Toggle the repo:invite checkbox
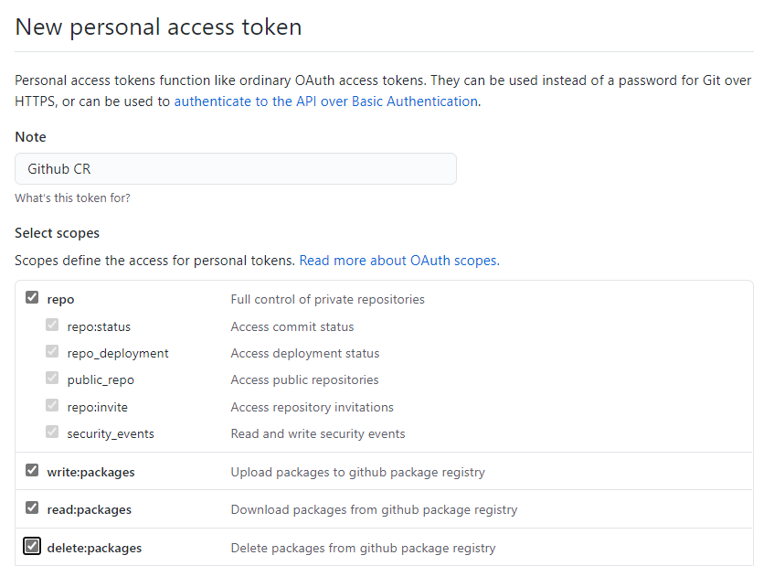 pyautogui.click(x=53, y=406)
